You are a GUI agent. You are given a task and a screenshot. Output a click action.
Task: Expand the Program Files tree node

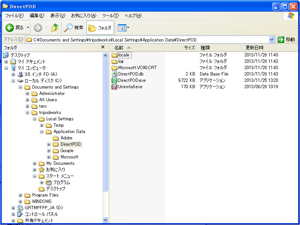pos(21,195)
